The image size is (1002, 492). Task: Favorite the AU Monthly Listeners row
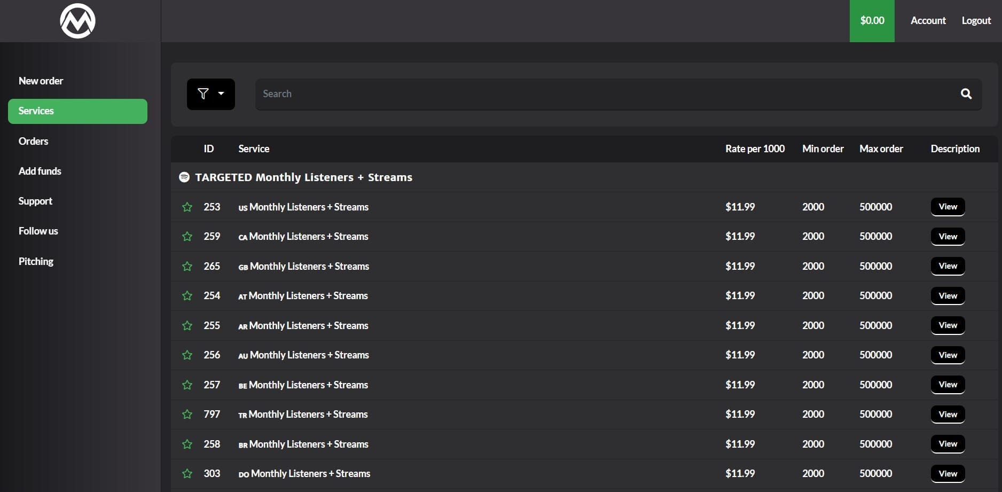pos(187,355)
